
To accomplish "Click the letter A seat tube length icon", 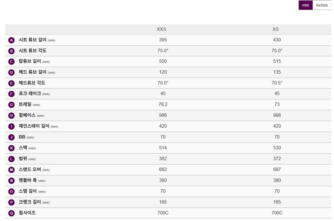I will 11,40.
